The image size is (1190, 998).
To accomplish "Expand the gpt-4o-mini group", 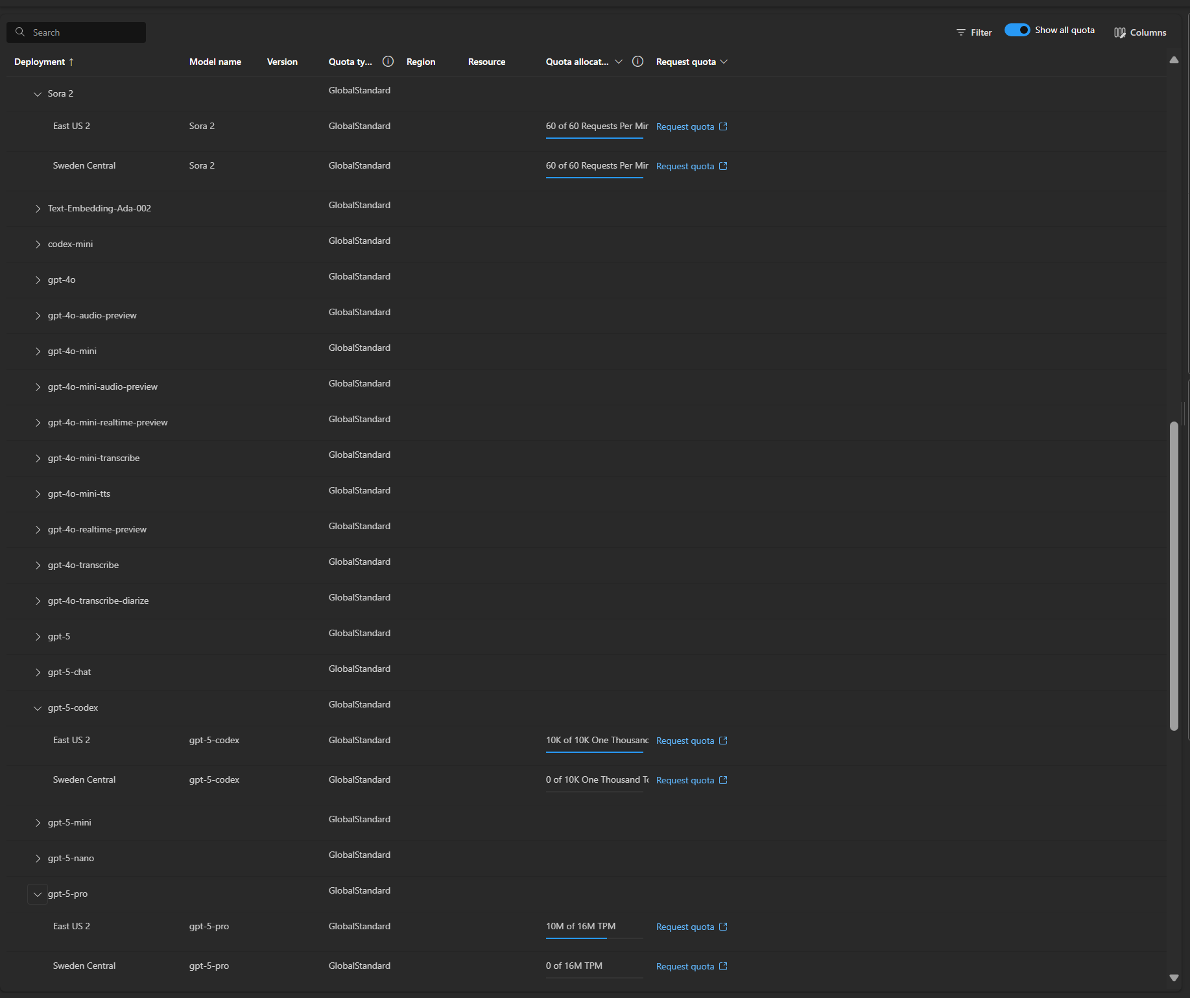I will 38,351.
